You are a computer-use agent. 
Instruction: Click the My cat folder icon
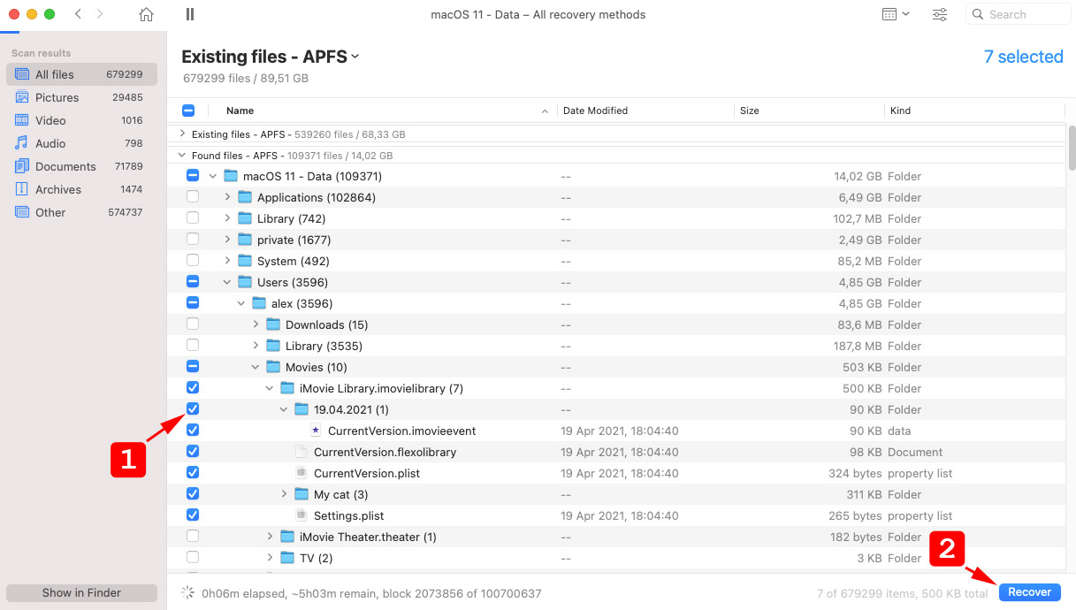[x=301, y=494]
